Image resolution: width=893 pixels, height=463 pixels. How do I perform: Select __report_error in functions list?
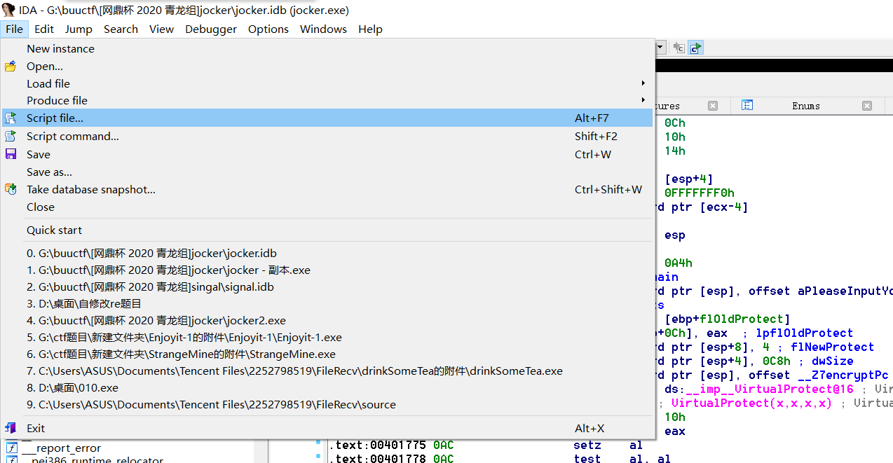(x=61, y=448)
